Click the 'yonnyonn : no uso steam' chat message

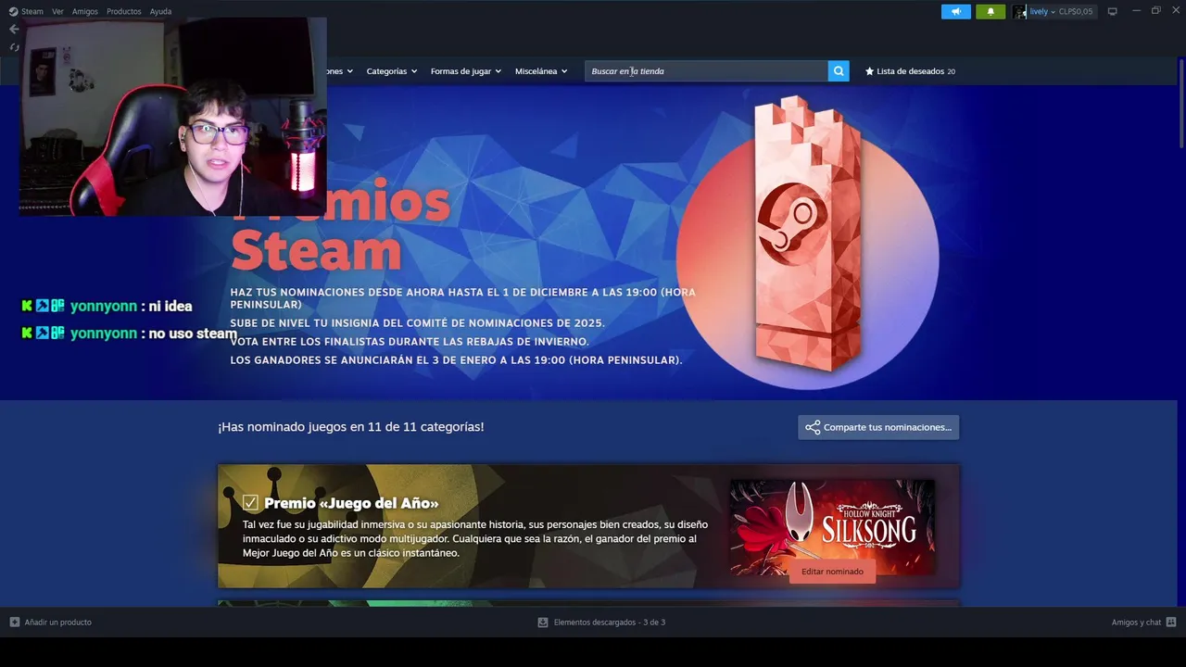pyautogui.click(x=130, y=333)
